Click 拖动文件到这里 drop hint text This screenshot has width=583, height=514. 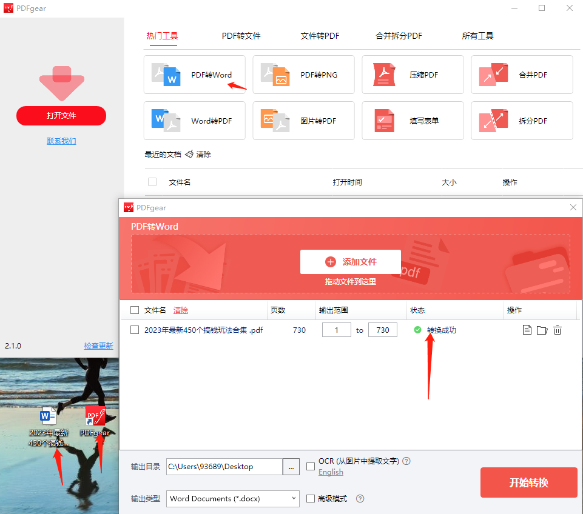(x=351, y=281)
